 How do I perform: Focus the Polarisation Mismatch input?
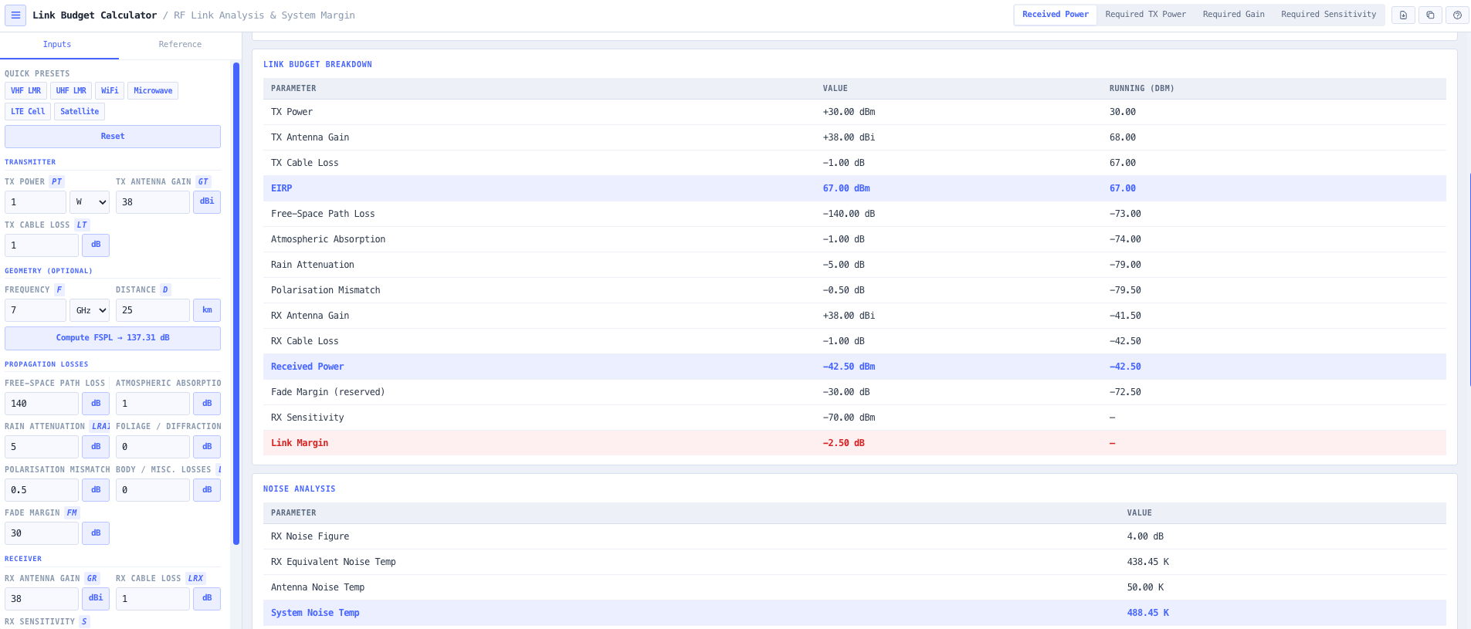click(42, 490)
